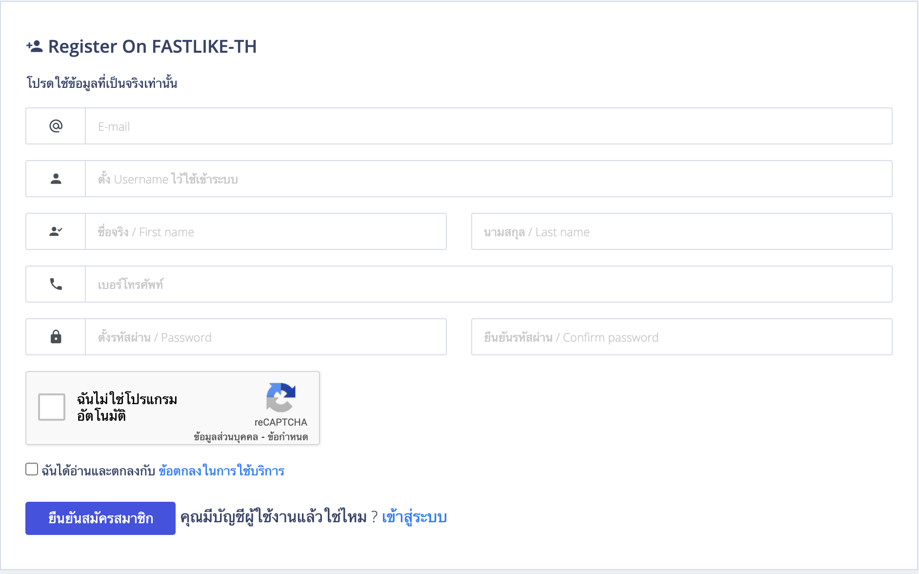Click the add-user icon beside Register heading
This screenshot has width=919, height=574.
pos(35,47)
